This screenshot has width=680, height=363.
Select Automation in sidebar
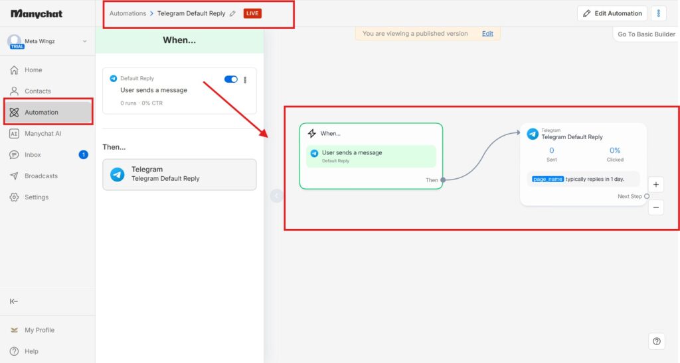pyautogui.click(x=48, y=112)
